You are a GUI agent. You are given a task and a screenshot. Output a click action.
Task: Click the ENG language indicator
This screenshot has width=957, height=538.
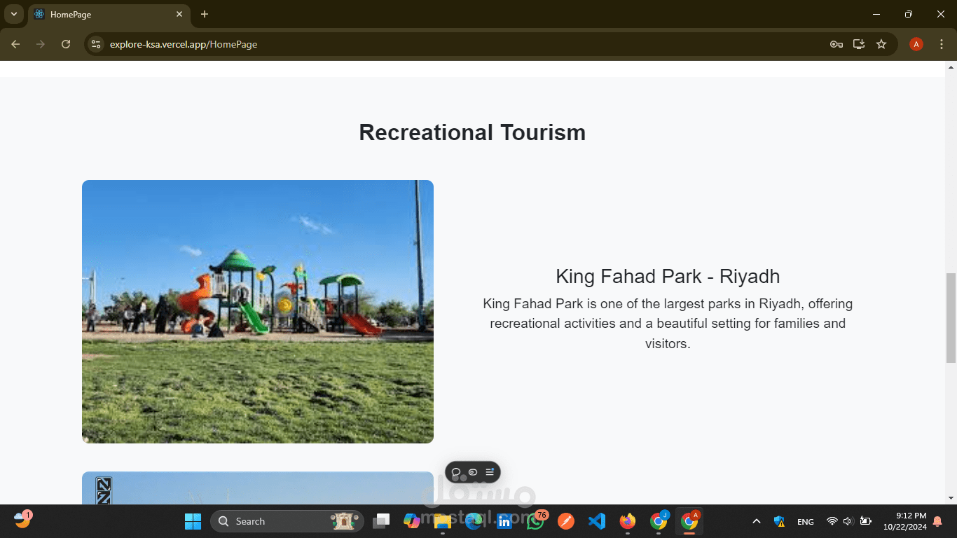(x=806, y=522)
